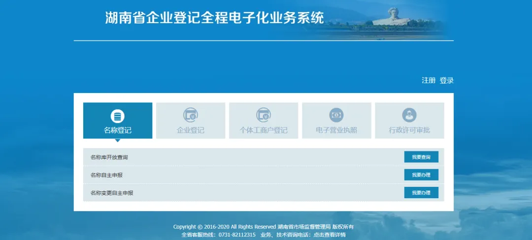Select the 个体工商户登记 tab
Viewport: 532px width, 240px height.
pos(264,120)
